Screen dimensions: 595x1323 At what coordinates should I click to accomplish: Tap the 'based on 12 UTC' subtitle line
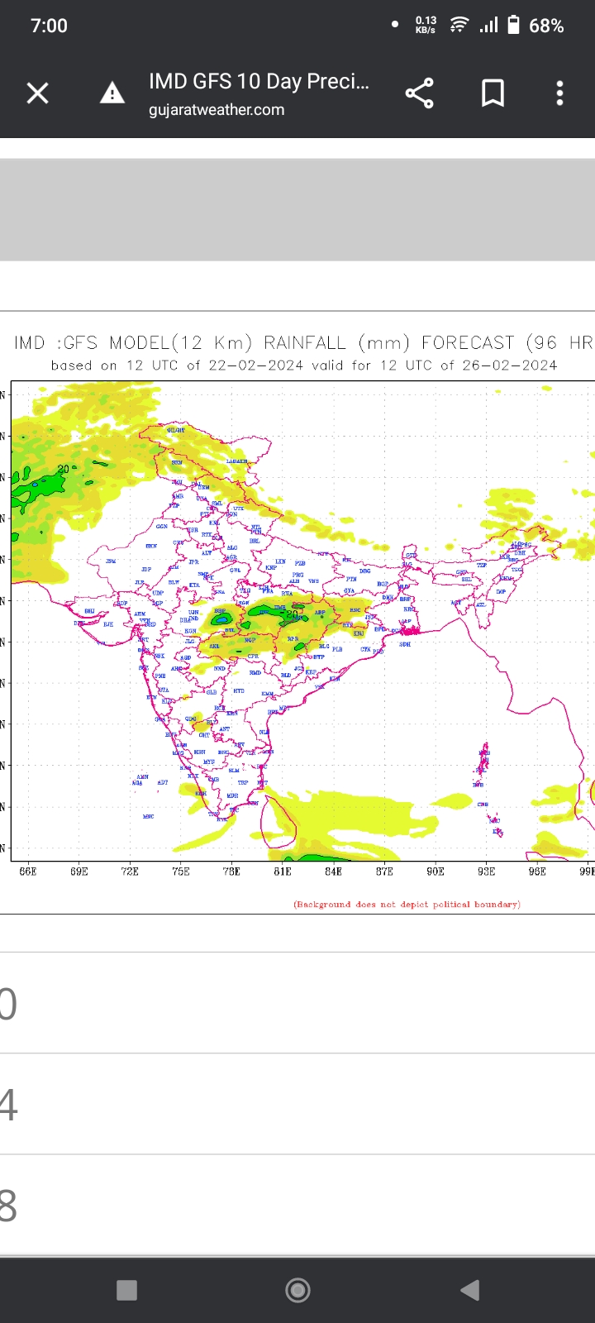tap(304, 365)
